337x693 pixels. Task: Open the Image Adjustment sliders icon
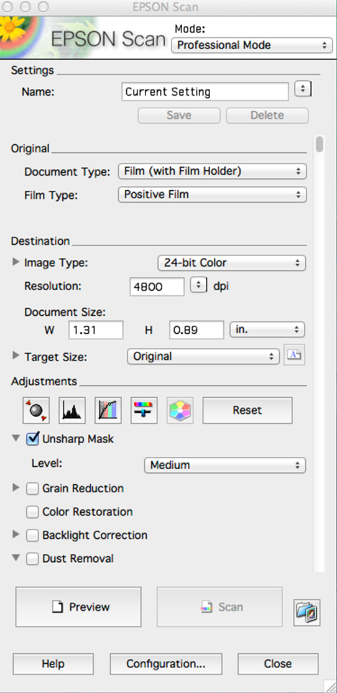(144, 410)
